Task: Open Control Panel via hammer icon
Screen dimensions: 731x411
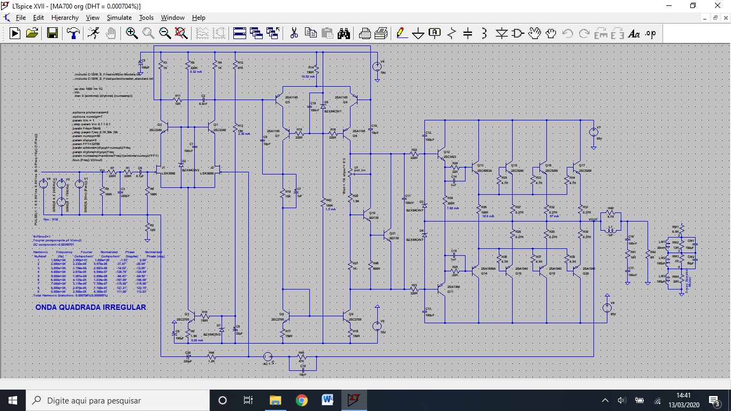Action: pyautogui.click(x=73, y=33)
